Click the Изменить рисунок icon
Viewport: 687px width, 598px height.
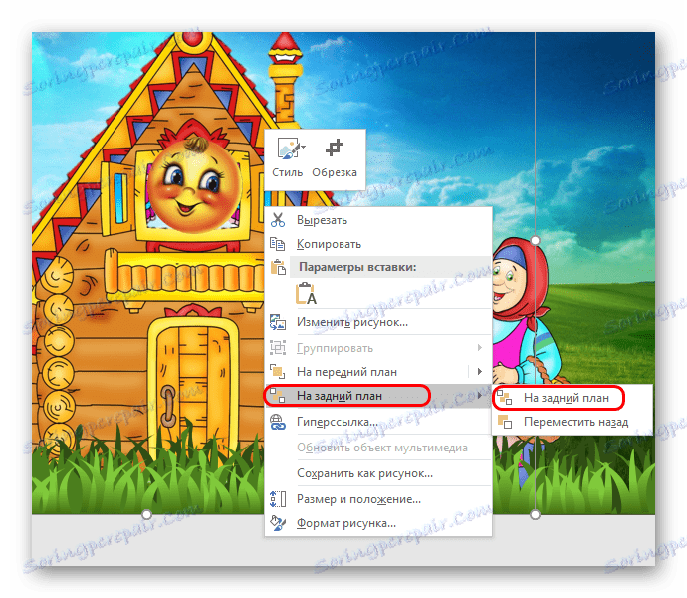coord(279,322)
